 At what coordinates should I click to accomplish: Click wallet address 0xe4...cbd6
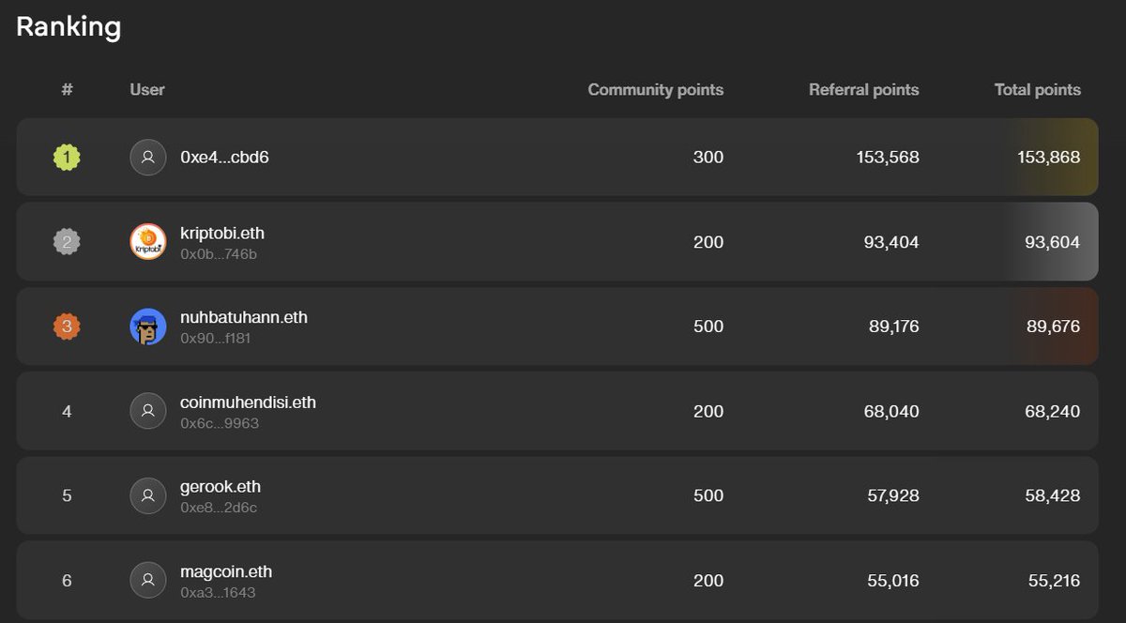point(224,158)
